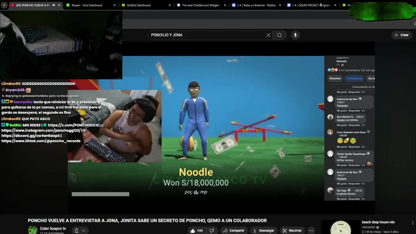Click the Crear button
The height and width of the screenshot is (234, 416).
[x=401, y=35]
